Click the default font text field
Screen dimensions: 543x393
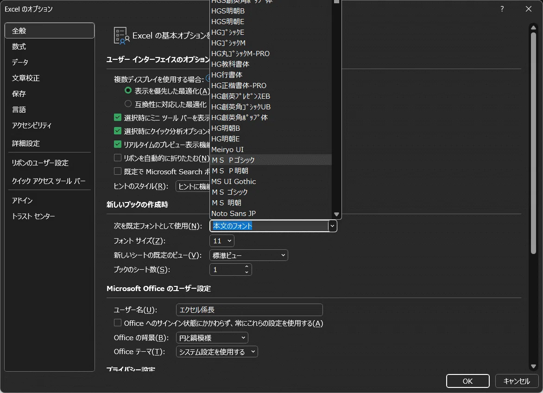tap(269, 226)
